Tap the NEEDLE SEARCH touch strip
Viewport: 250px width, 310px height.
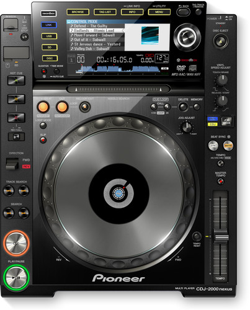point(118,89)
